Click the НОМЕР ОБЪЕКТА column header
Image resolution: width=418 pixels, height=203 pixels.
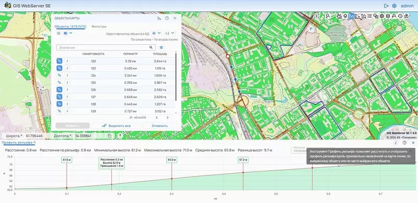[x=94, y=54]
